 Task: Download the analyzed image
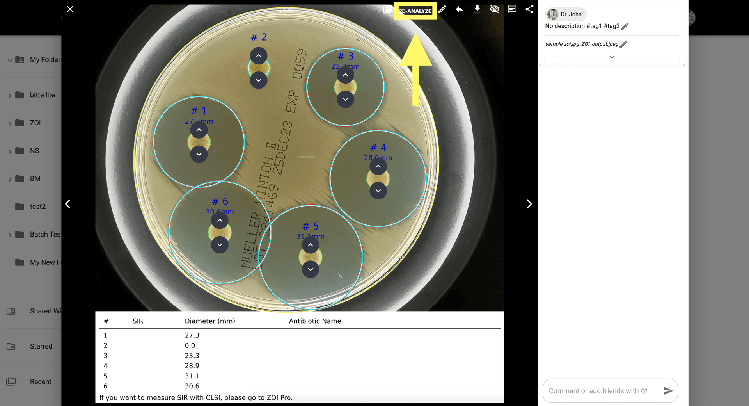point(477,9)
